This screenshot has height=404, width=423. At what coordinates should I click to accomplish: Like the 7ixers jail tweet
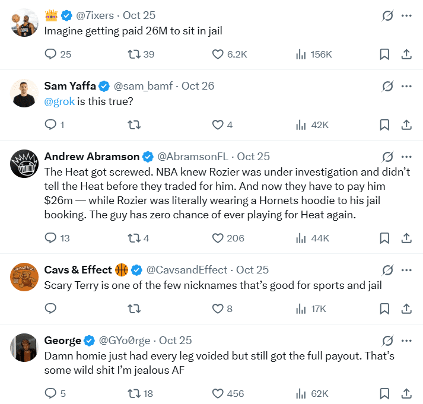218,55
